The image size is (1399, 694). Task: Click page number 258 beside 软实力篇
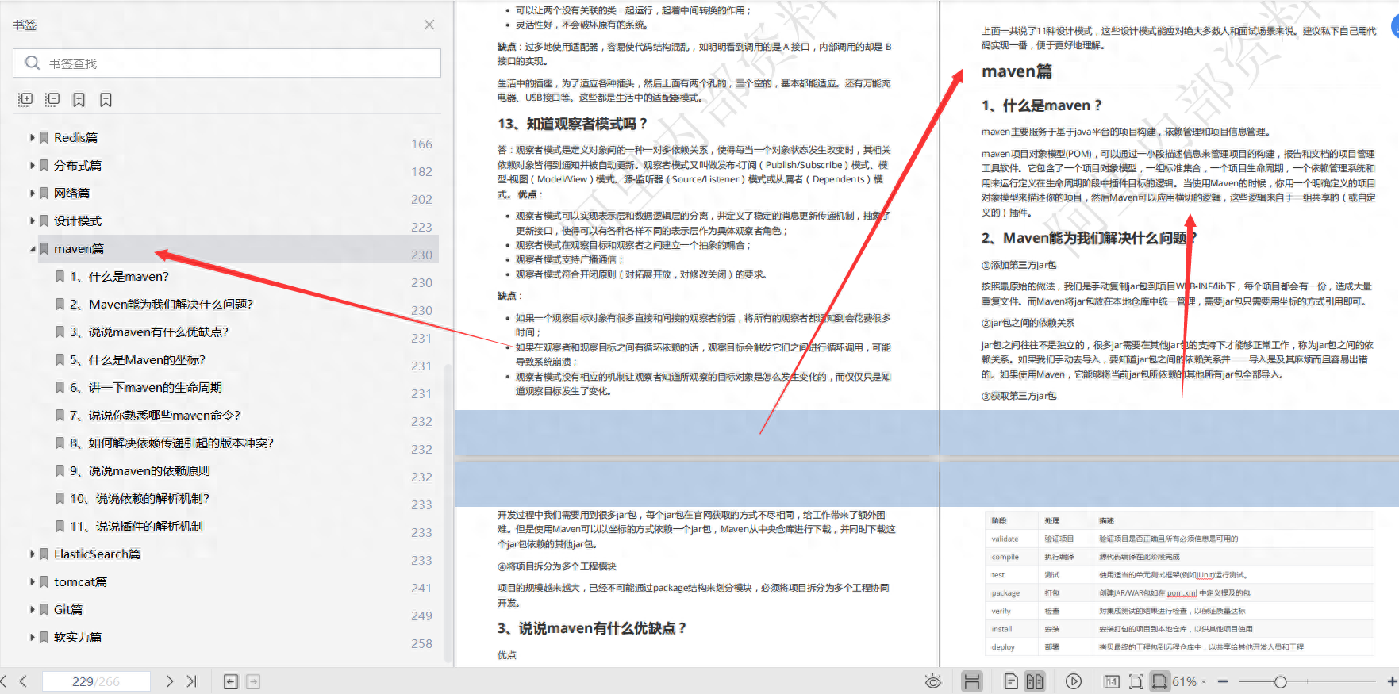pos(421,643)
